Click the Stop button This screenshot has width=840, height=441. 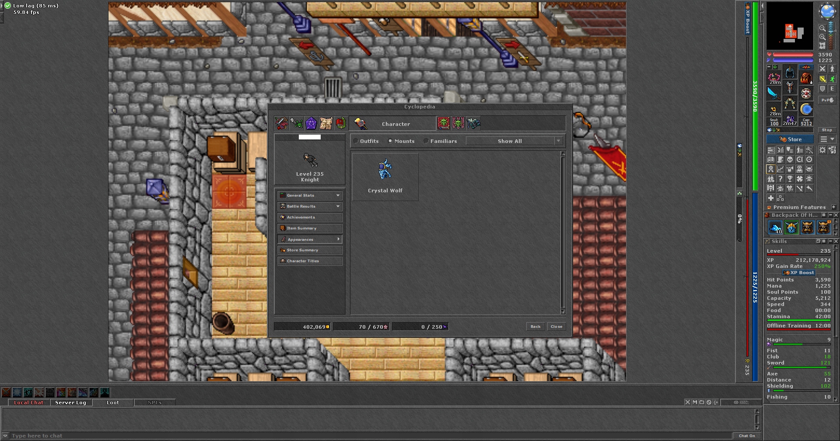point(827,130)
